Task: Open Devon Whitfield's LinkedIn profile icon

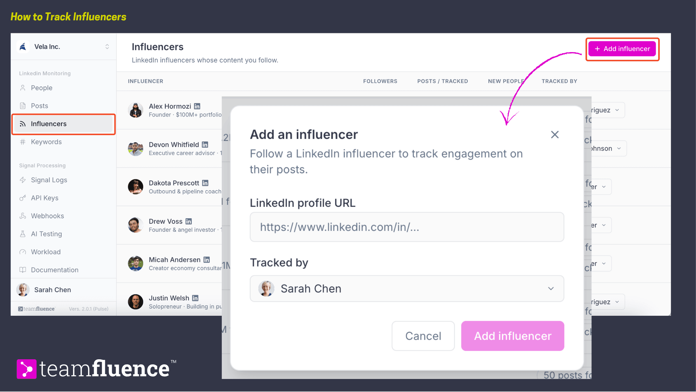Action: point(205,145)
